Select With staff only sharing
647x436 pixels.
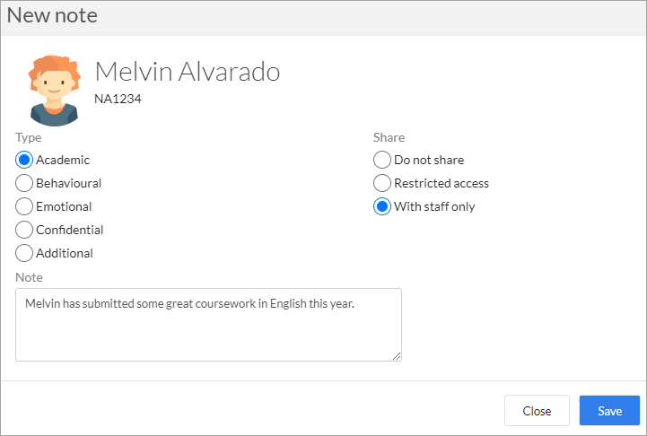click(x=382, y=206)
